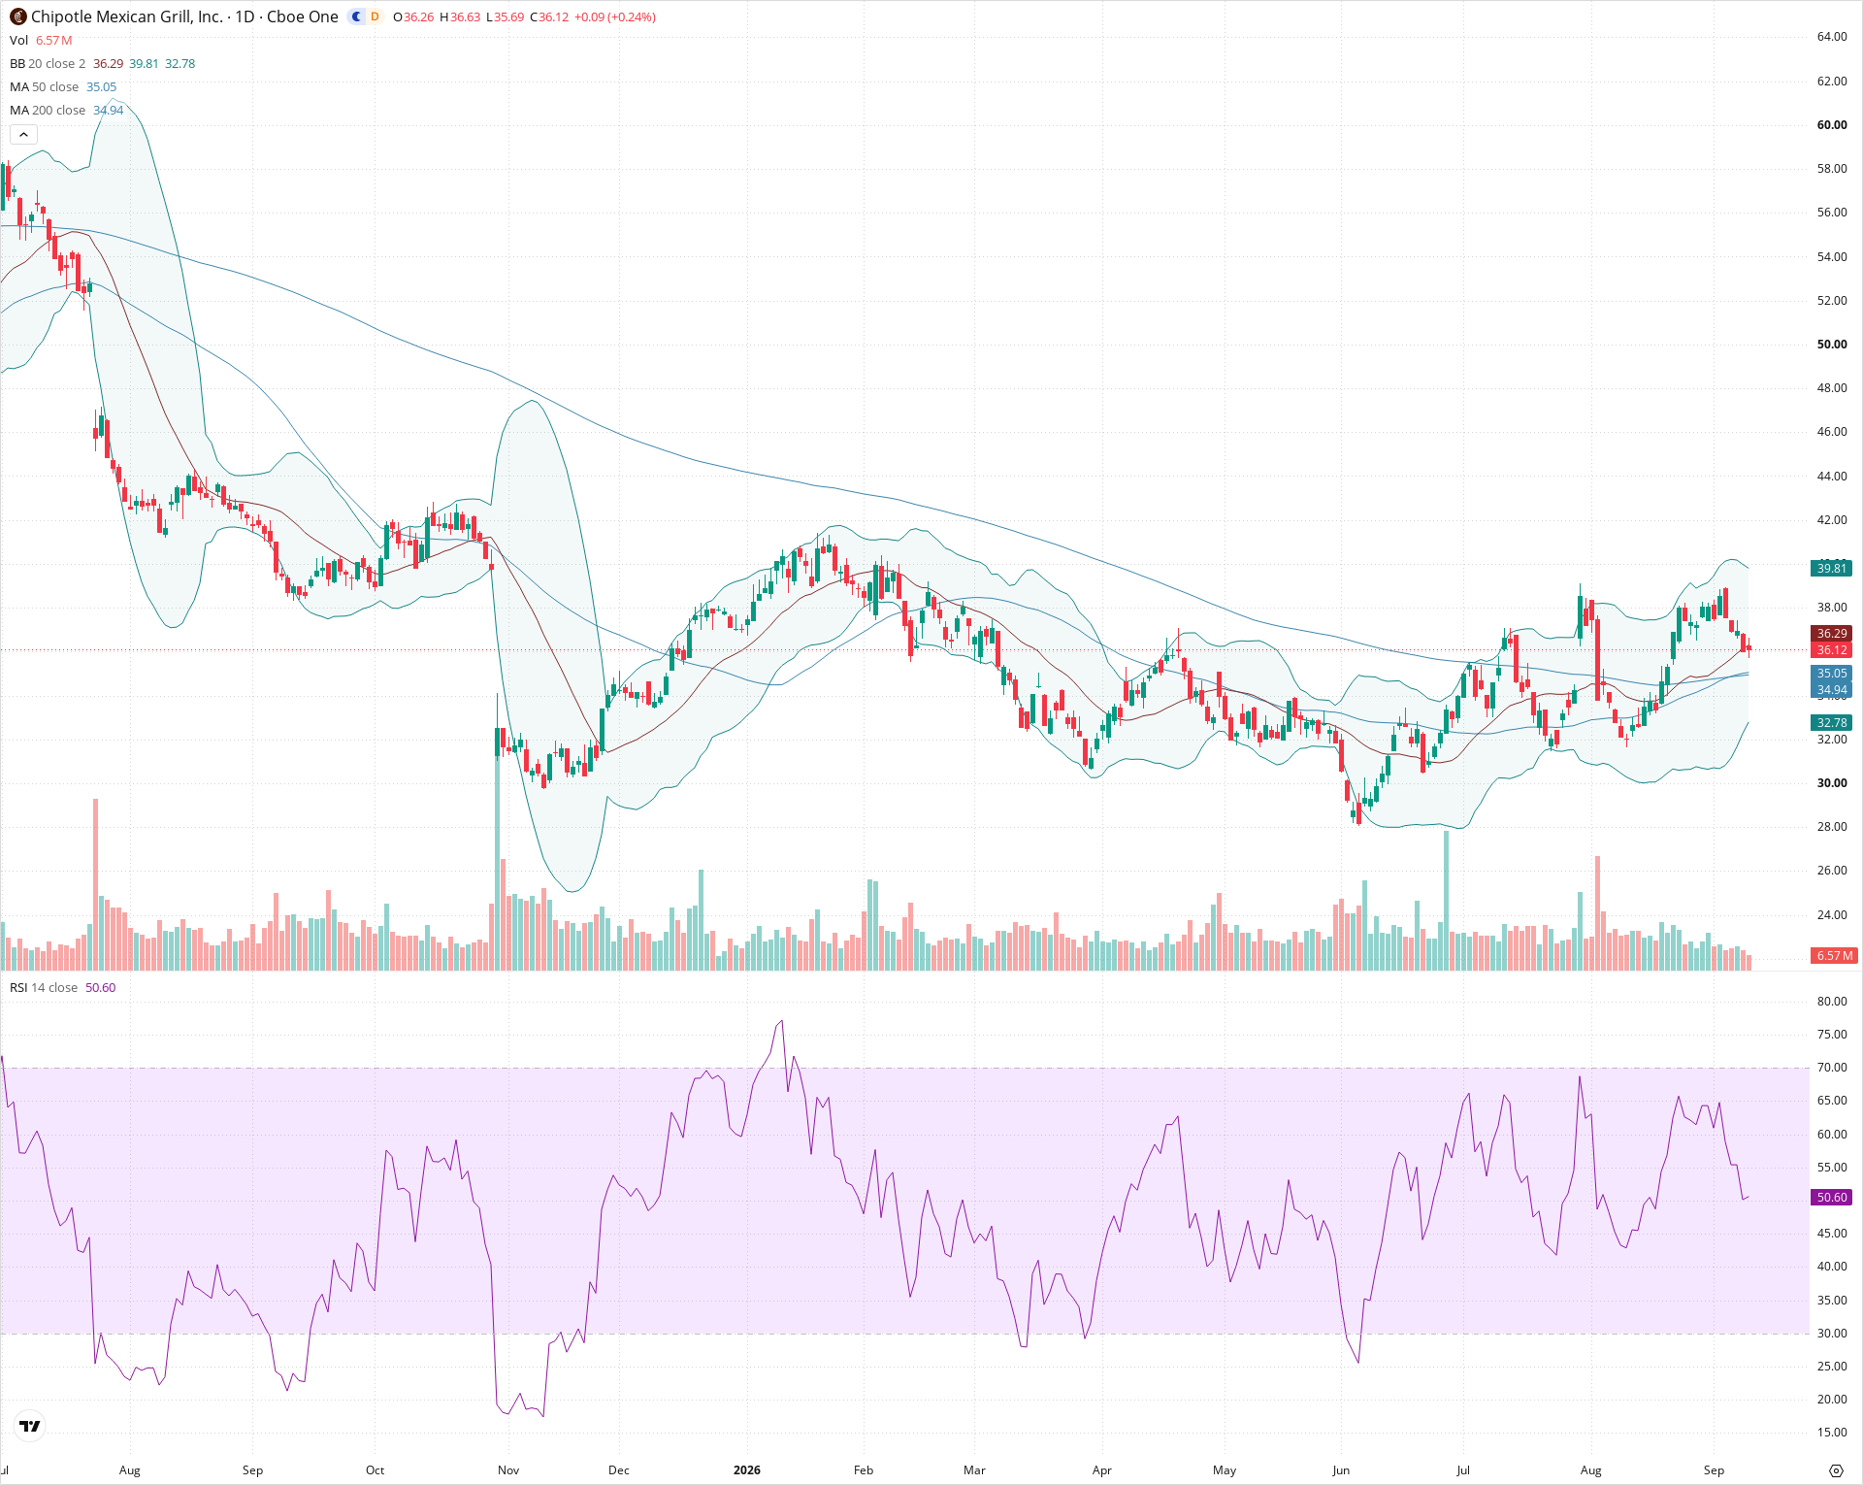This screenshot has width=1863, height=1485.
Task: Click the 70.00 RSI scale label
Action: tap(1832, 1067)
